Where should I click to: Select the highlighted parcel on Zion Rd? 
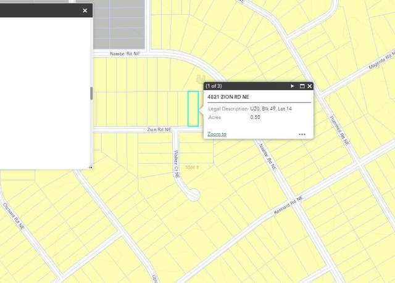193,109
